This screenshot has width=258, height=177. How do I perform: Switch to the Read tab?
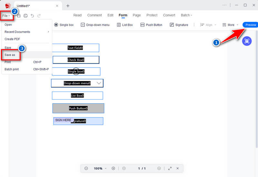click(x=77, y=15)
